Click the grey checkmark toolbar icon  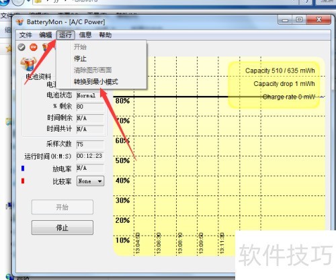[x=22, y=47]
